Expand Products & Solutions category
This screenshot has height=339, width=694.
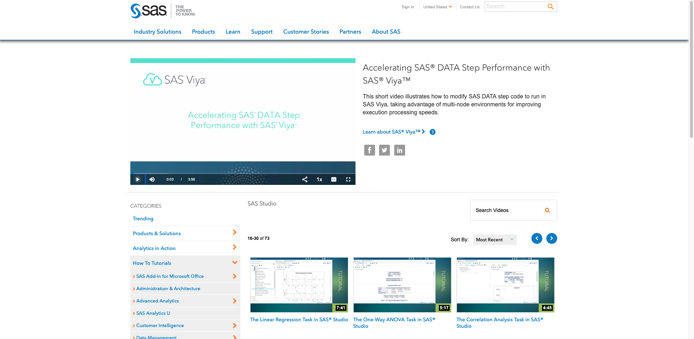coord(235,233)
